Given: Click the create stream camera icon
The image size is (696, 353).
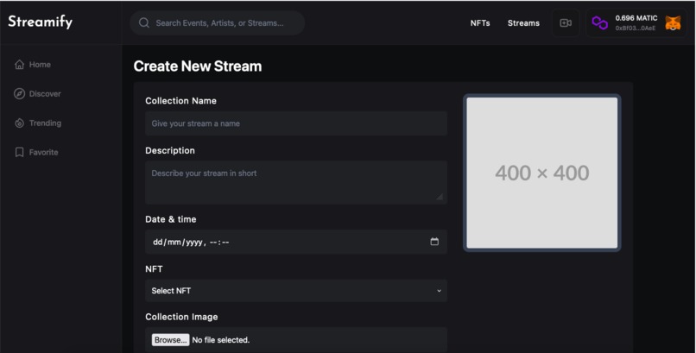Looking at the screenshot, I should pyautogui.click(x=566, y=23).
